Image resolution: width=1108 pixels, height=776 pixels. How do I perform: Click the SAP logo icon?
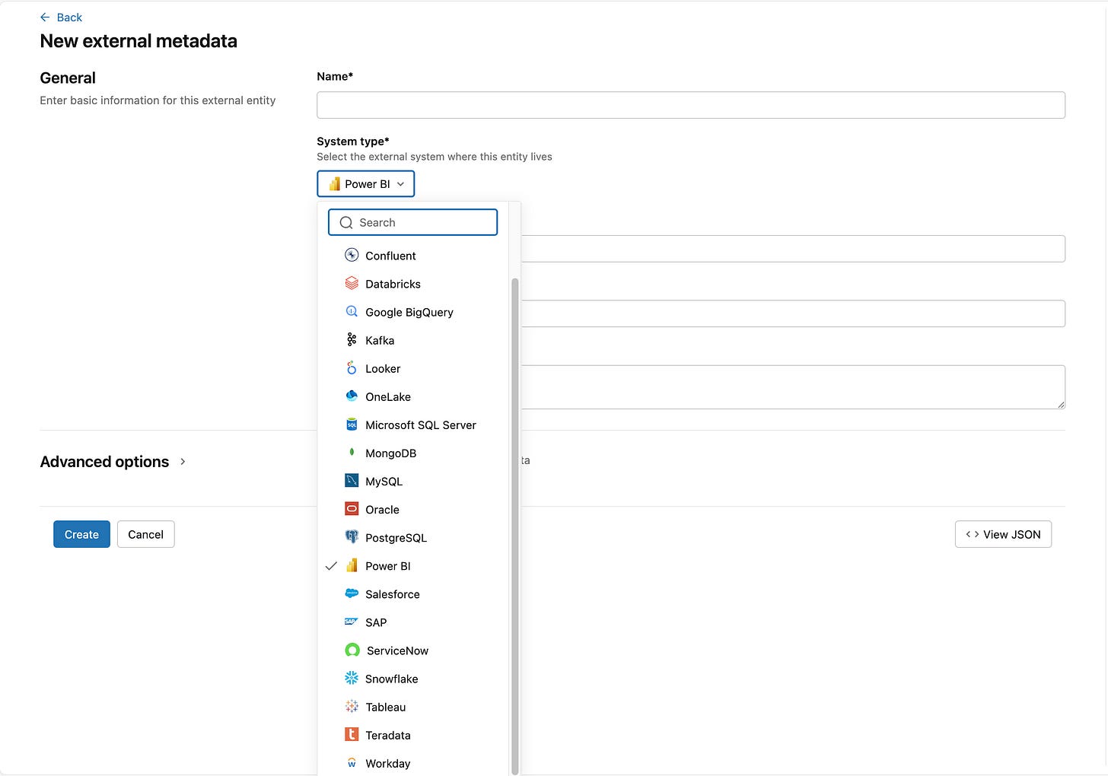(352, 622)
